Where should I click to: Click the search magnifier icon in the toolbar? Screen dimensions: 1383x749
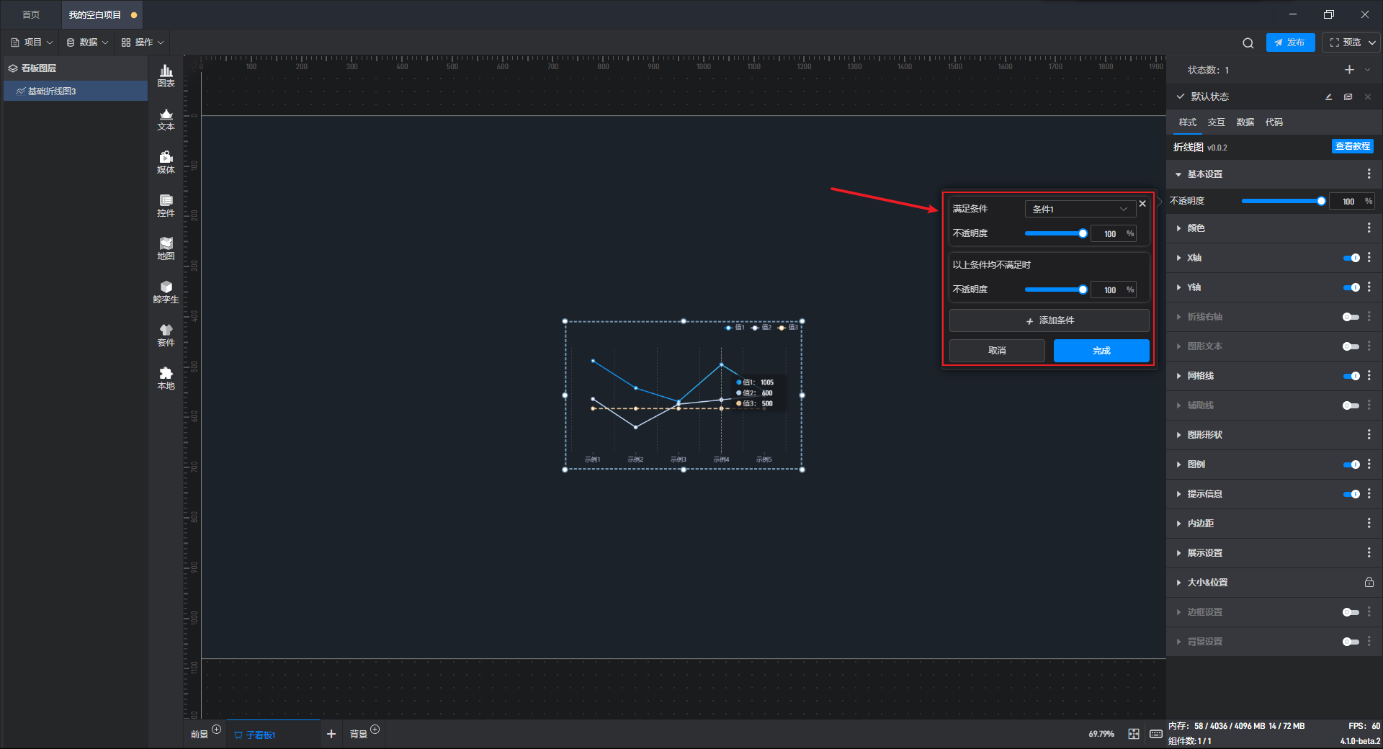point(1248,43)
